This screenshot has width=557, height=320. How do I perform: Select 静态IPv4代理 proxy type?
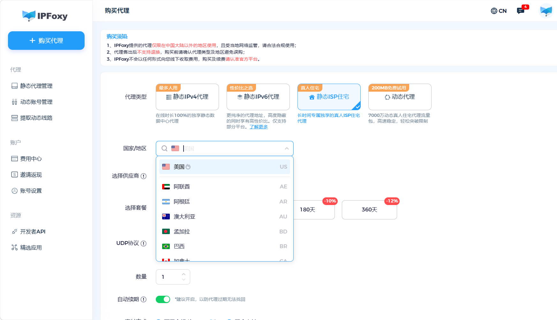[x=187, y=97]
